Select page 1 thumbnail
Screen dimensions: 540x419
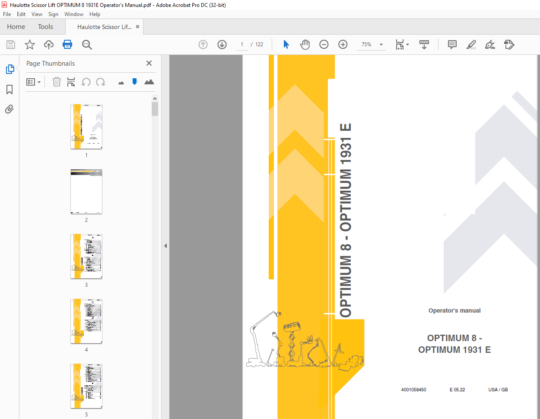pos(86,126)
